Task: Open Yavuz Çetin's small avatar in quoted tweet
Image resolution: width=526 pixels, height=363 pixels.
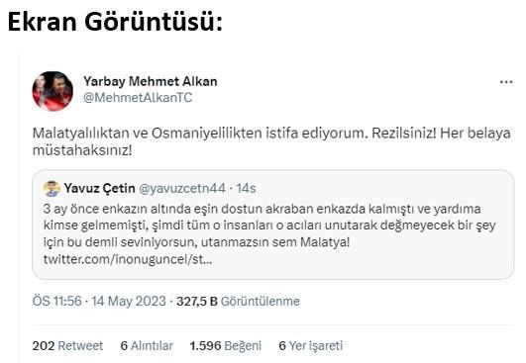Action: pos(52,189)
